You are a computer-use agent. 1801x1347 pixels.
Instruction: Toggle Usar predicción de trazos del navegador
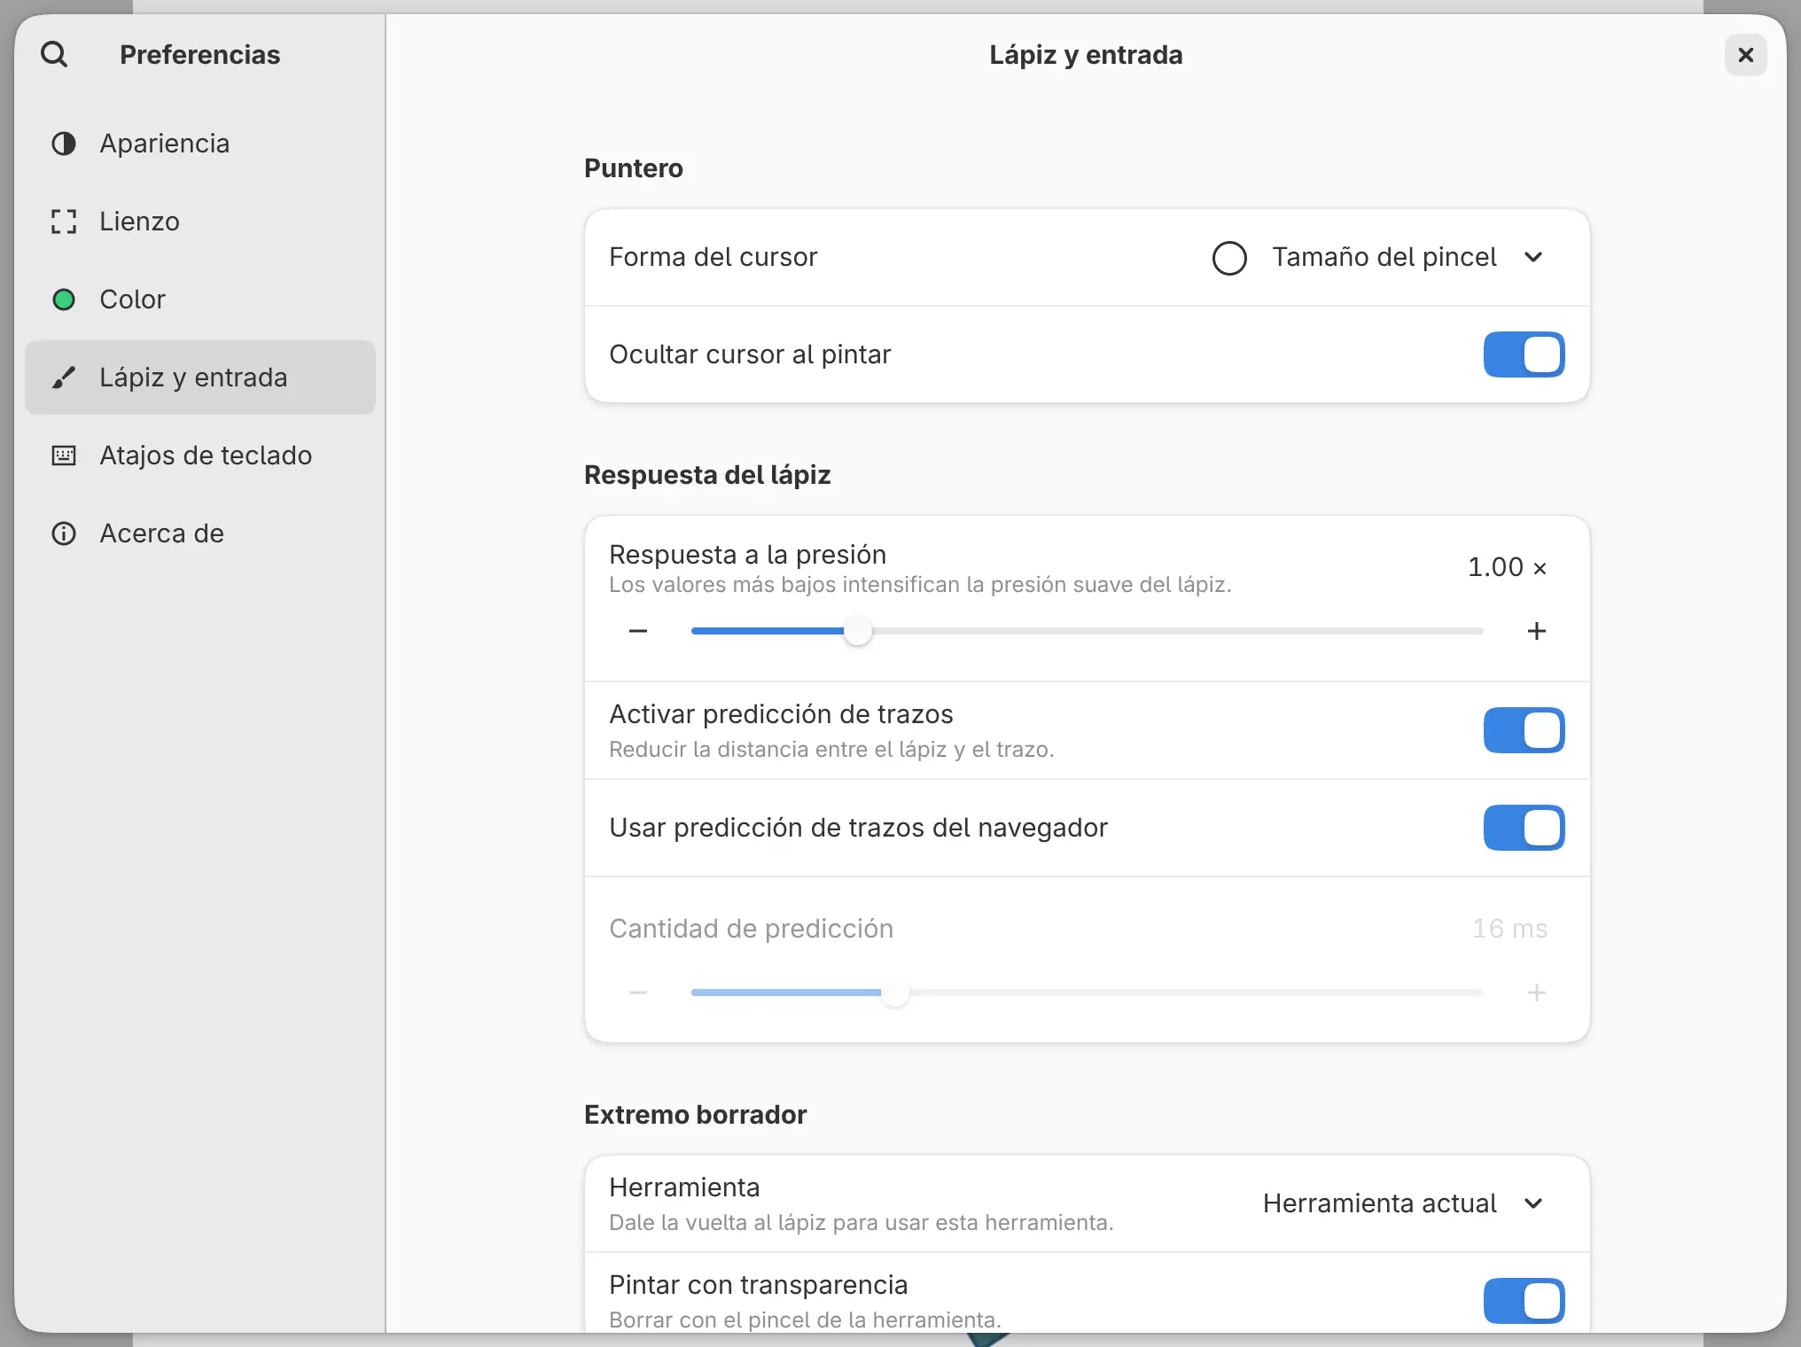(1524, 828)
